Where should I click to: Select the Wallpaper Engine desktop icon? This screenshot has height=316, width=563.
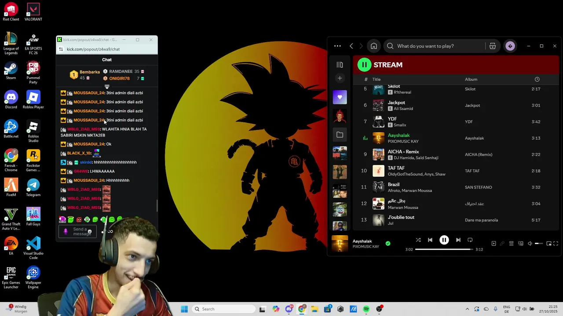pos(33,277)
